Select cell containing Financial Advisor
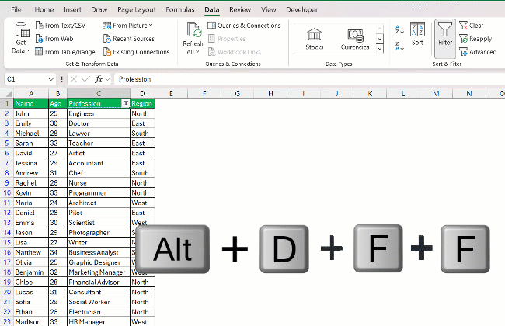 (x=99, y=283)
